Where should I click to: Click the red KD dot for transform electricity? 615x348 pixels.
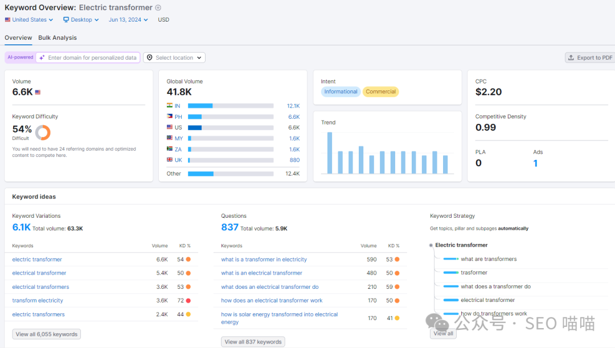point(188,300)
